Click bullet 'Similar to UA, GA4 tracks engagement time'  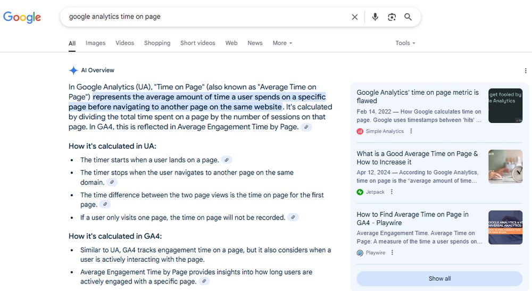click(x=205, y=254)
